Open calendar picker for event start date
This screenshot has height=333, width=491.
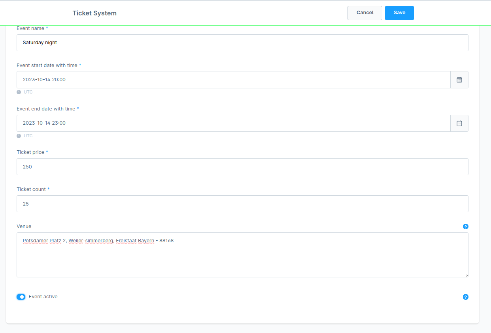click(x=459, y=80)
